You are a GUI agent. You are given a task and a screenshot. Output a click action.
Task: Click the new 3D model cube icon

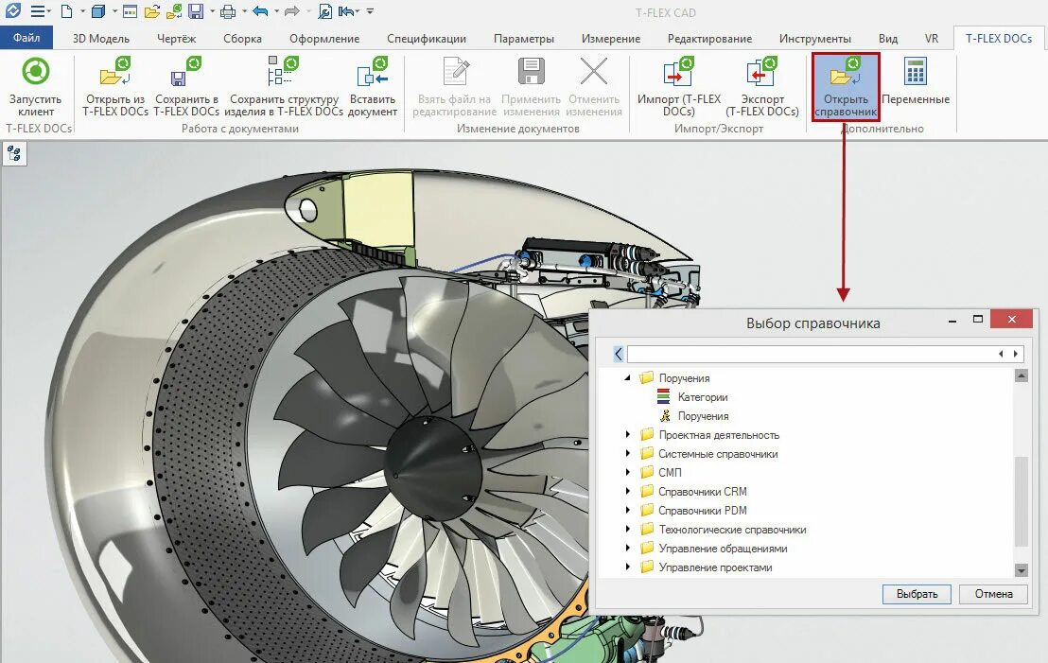(x=98, y=11)
